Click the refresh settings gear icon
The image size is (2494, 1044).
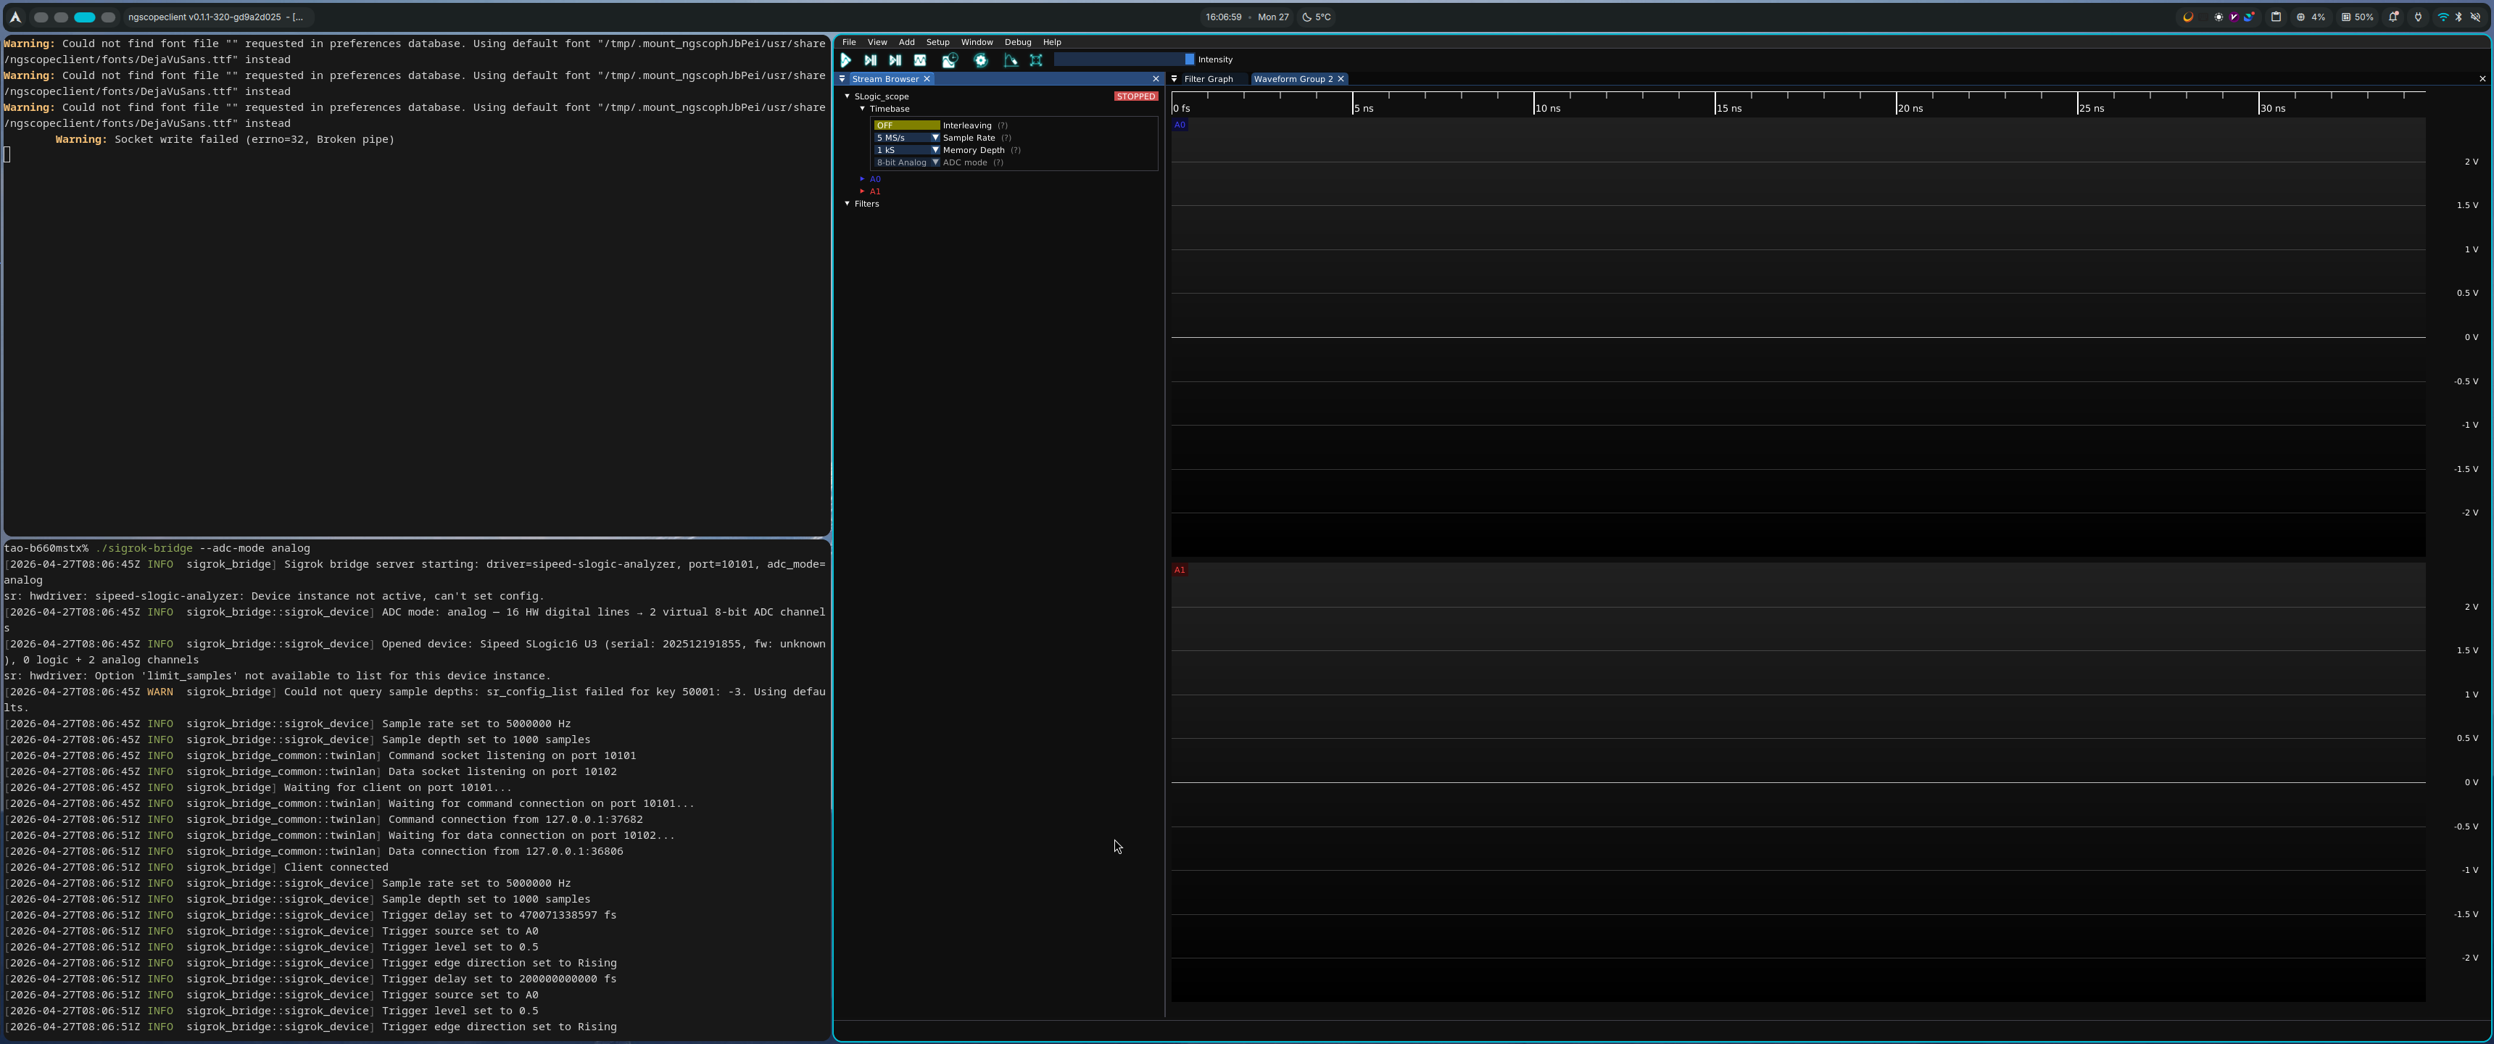pos(979,60)
